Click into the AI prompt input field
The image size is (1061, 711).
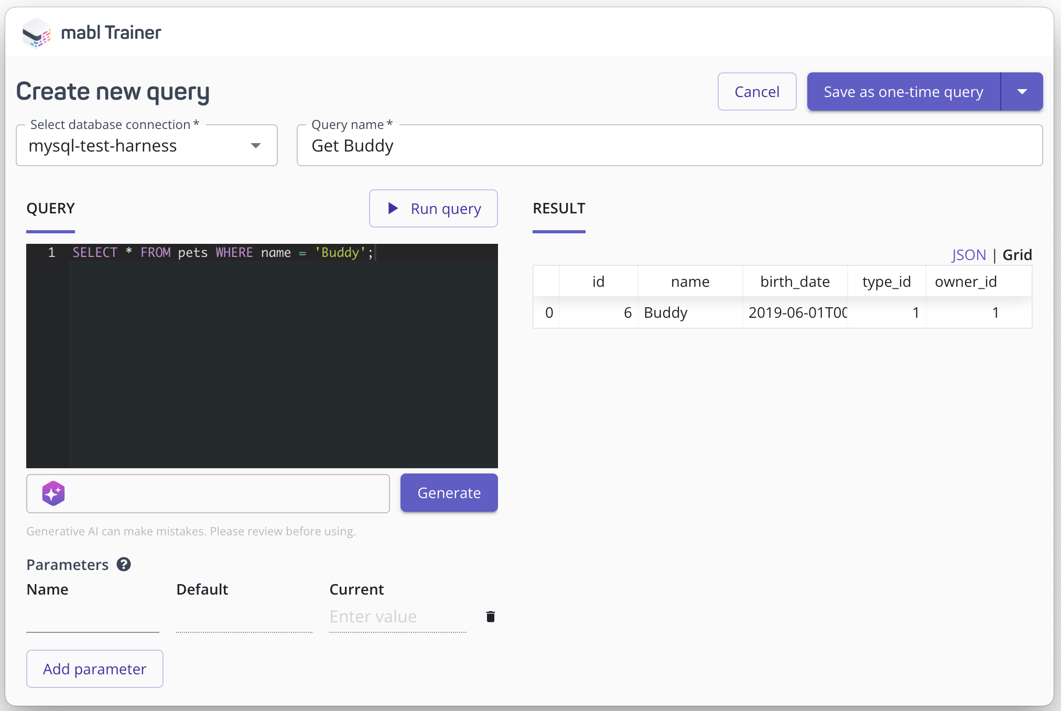click(x=208, y=493)
